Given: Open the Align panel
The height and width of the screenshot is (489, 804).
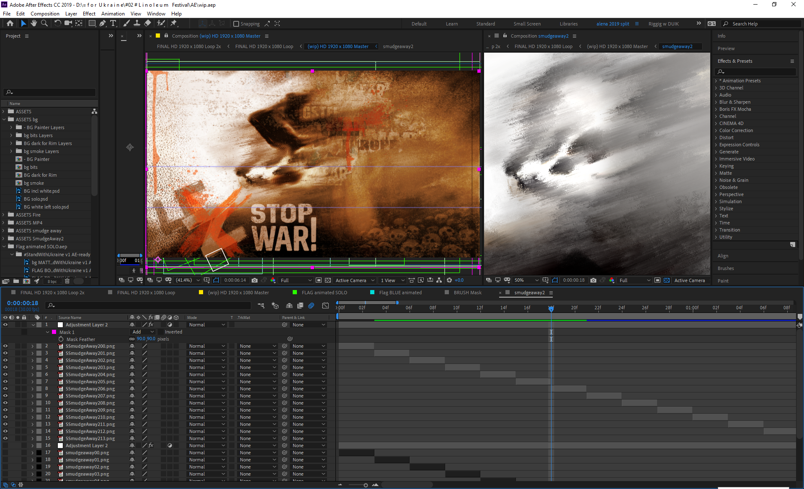Looking at the screenshot, I should [723, 256].
